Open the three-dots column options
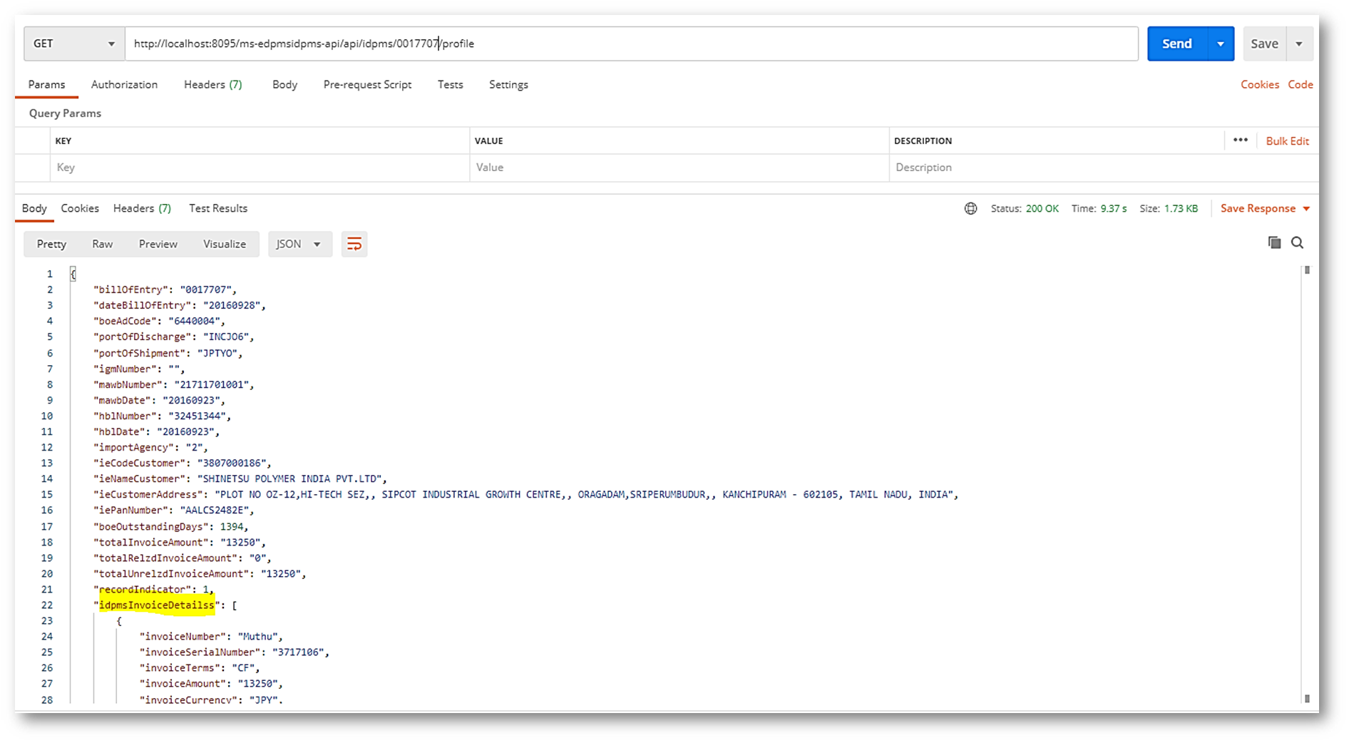Screen dimensions: 1349x743 [1240, 140]
